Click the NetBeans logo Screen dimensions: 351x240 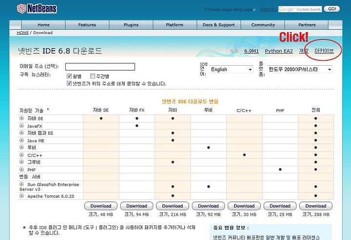[37, 9]
